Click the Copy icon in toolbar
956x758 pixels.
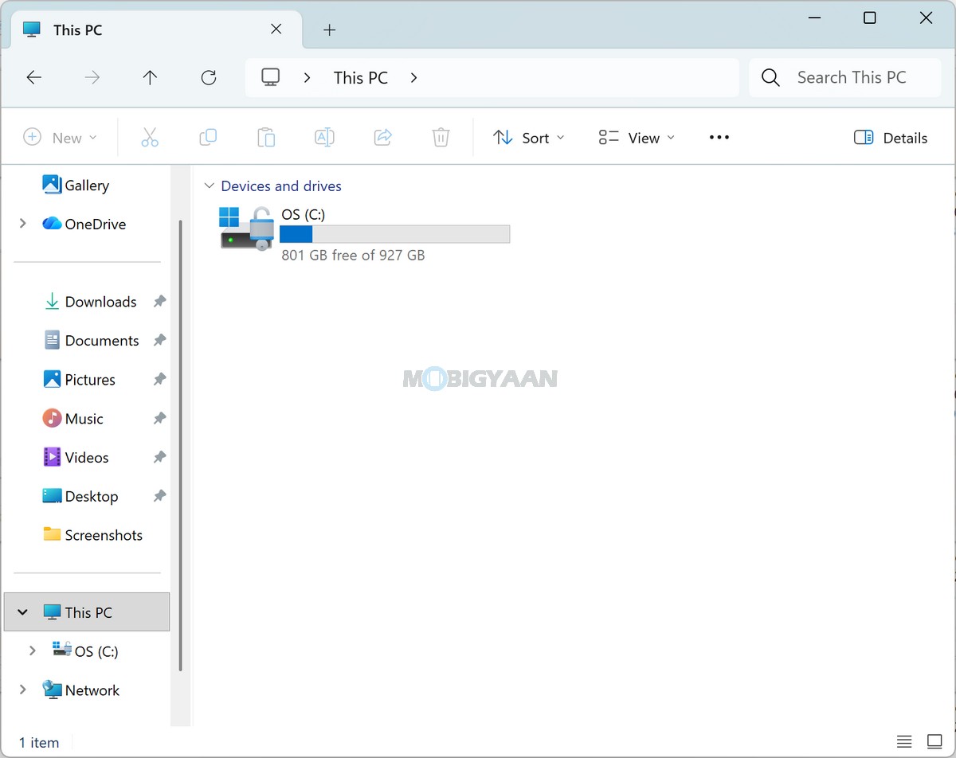[x=208, y=137]
